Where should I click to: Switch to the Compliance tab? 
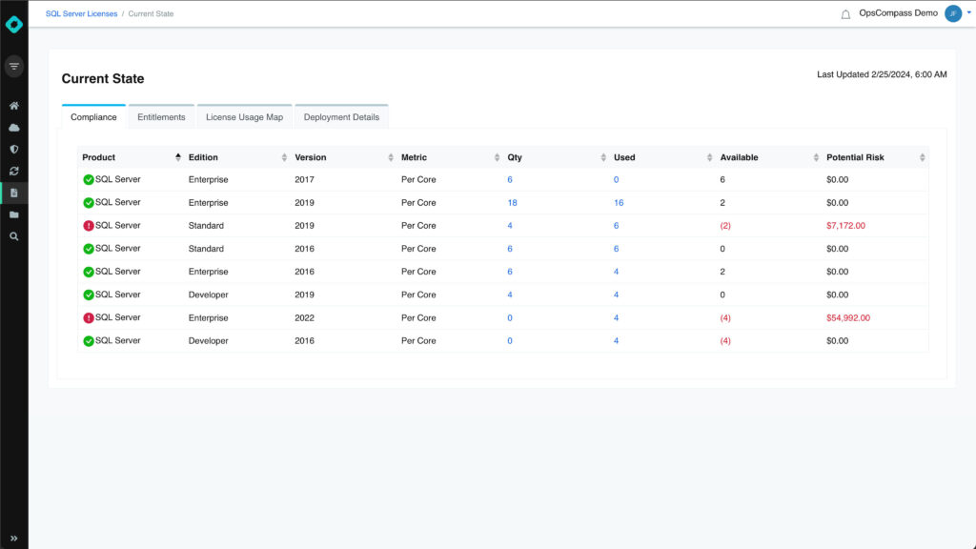click(93, 117)
